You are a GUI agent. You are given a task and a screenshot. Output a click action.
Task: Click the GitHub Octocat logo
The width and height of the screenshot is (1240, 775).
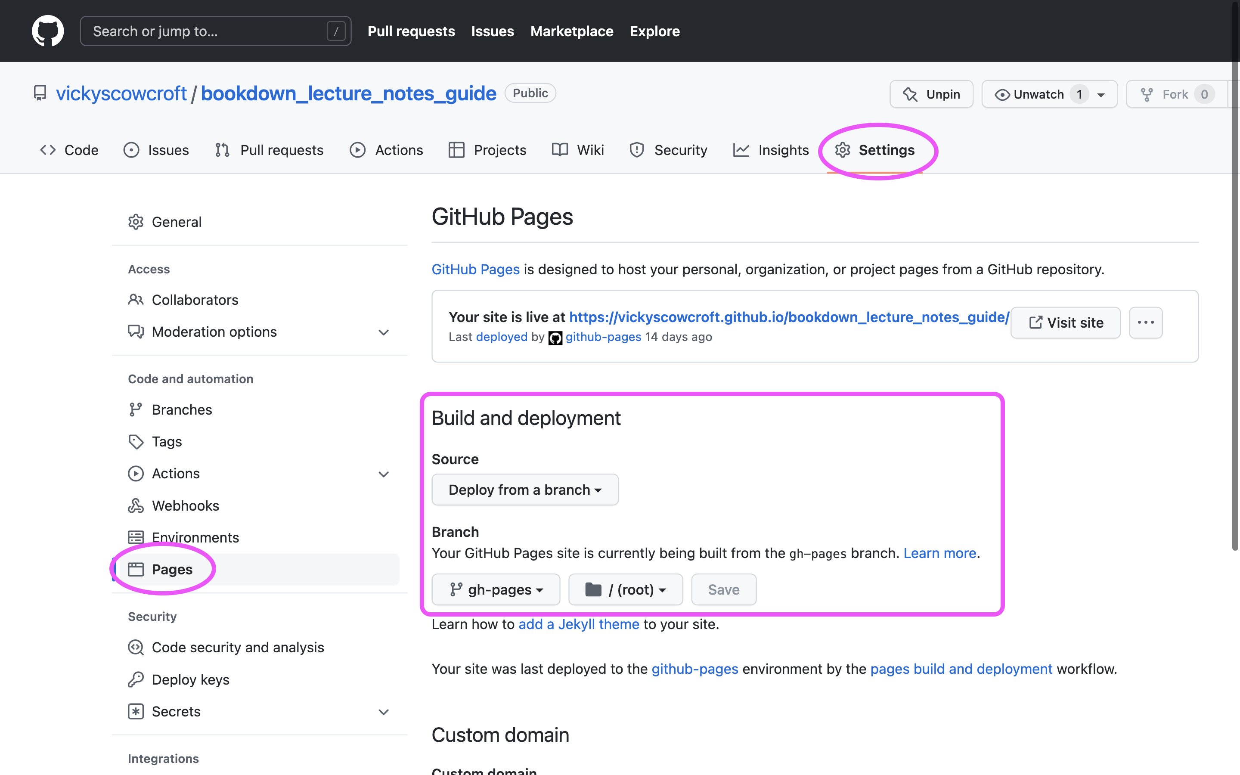(x=48, y=31)
